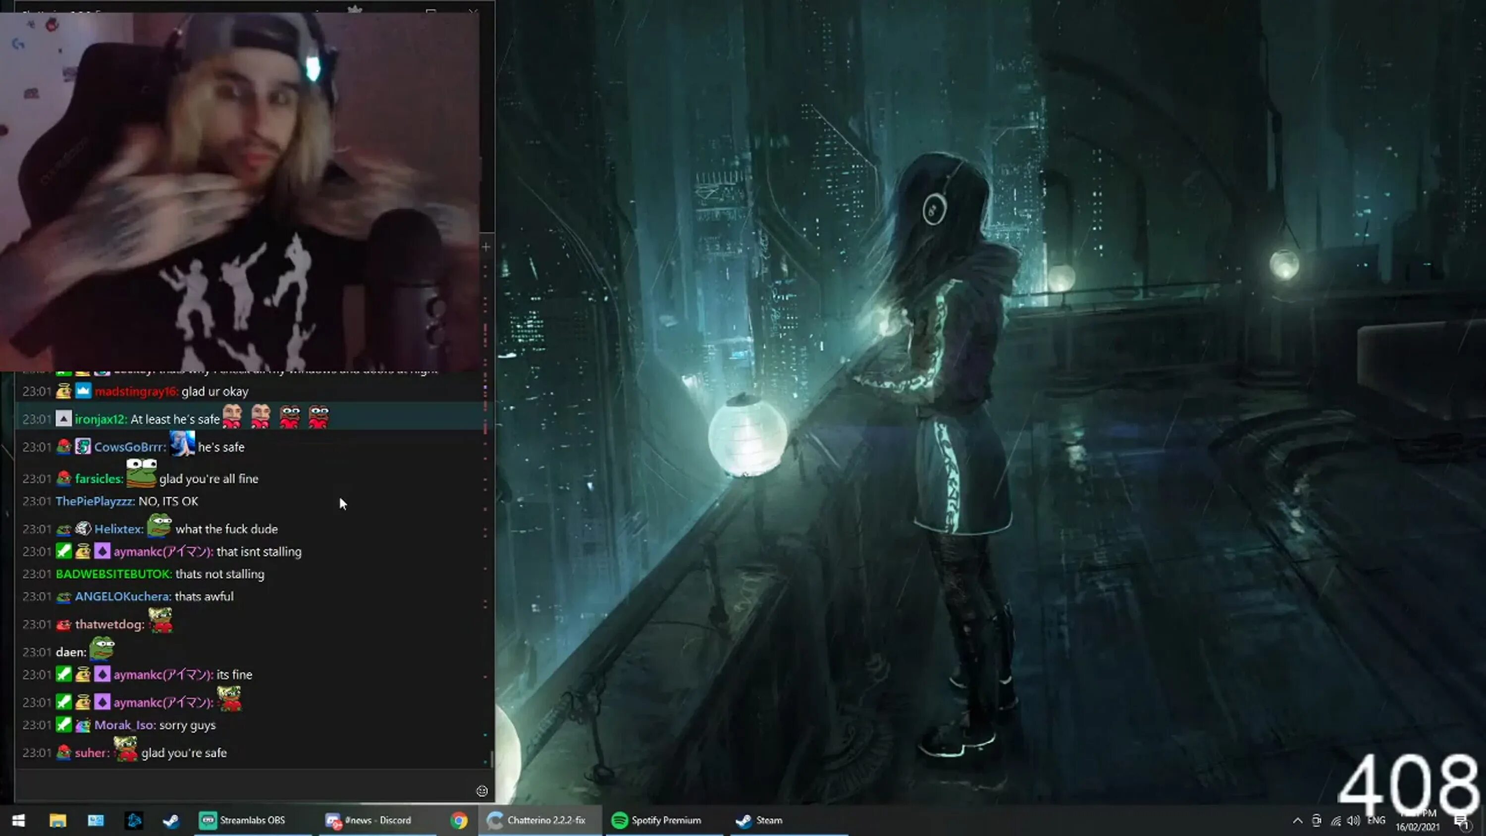Open the Wi-Fi network tray icon
This screenshot has width=1486, height=836.
1336,821
